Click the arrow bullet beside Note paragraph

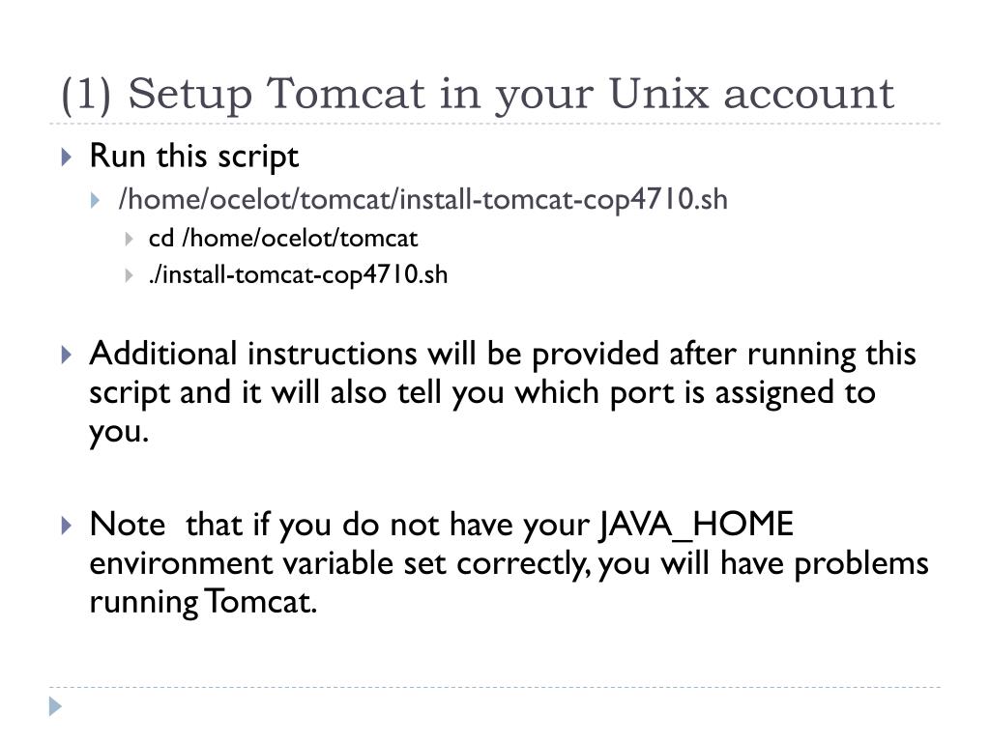click(x=67, y=525)
